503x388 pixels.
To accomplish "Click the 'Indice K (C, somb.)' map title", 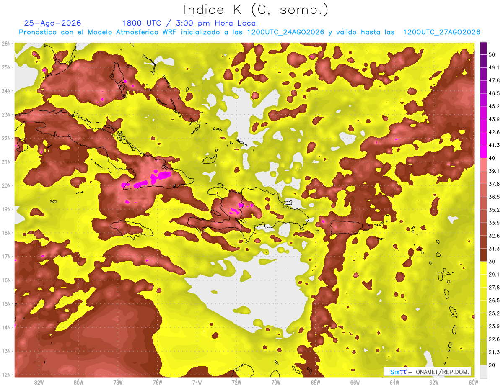I will [256, 10].
